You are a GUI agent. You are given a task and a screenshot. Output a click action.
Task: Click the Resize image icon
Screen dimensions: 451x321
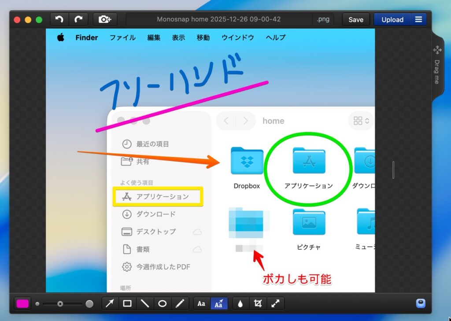tap(275, 303)
